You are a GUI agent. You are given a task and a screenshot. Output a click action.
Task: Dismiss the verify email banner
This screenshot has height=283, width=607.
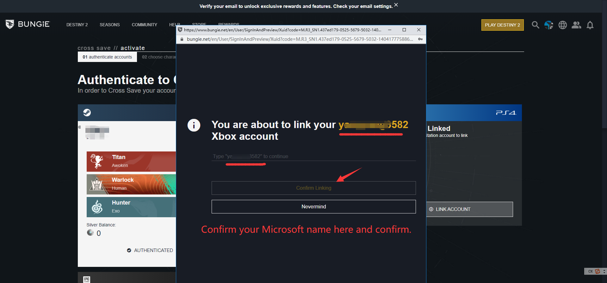(396, 5)
